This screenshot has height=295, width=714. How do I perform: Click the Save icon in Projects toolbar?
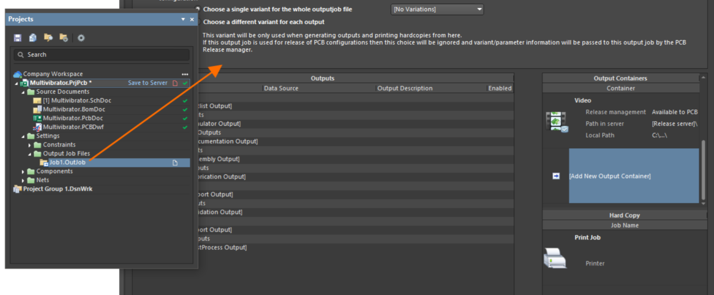coord(17,38)
